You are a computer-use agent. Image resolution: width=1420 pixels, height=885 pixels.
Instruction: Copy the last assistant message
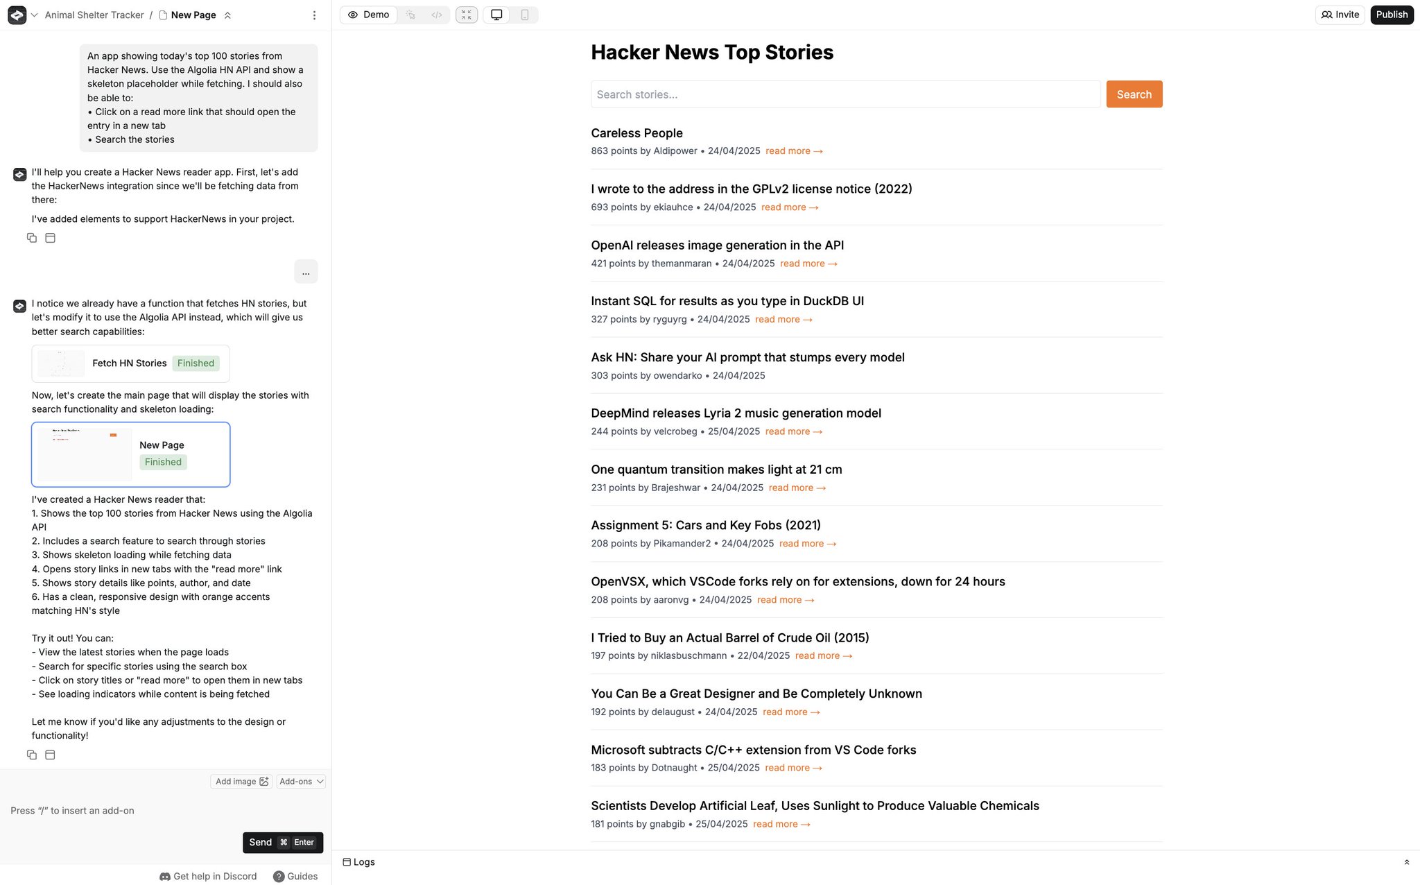pyautogui.click(x=32, y=755)
